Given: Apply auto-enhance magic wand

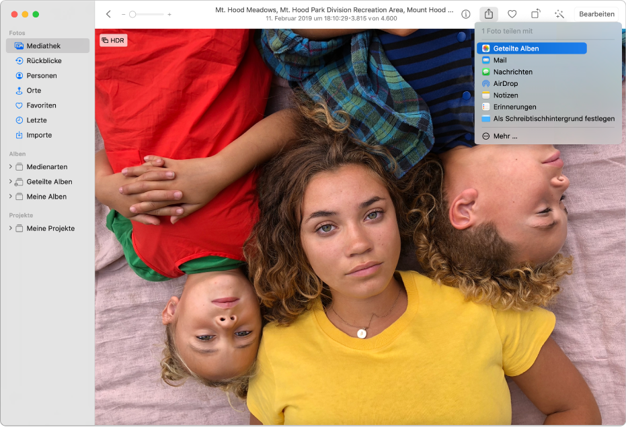Looking at the screenshot, I should tap(559, 14).
